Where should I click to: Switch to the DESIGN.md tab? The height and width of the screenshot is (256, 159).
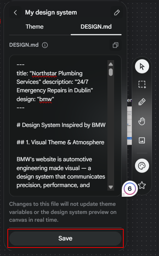[96, 27]
